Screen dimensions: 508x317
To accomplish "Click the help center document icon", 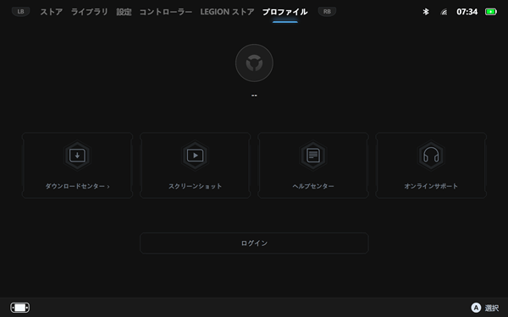I will 313,156.
